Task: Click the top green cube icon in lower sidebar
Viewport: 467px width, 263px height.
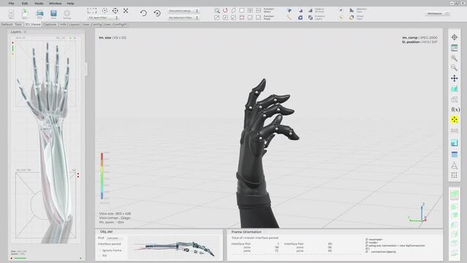Action: coord(454,194)
